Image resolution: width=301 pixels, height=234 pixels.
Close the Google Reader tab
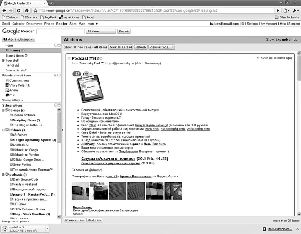coord(45,3)
